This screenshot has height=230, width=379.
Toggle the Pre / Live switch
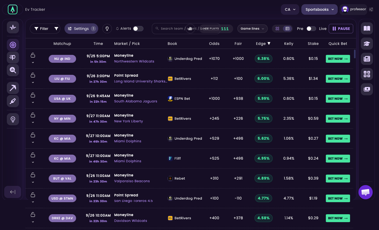coord(311,29)
